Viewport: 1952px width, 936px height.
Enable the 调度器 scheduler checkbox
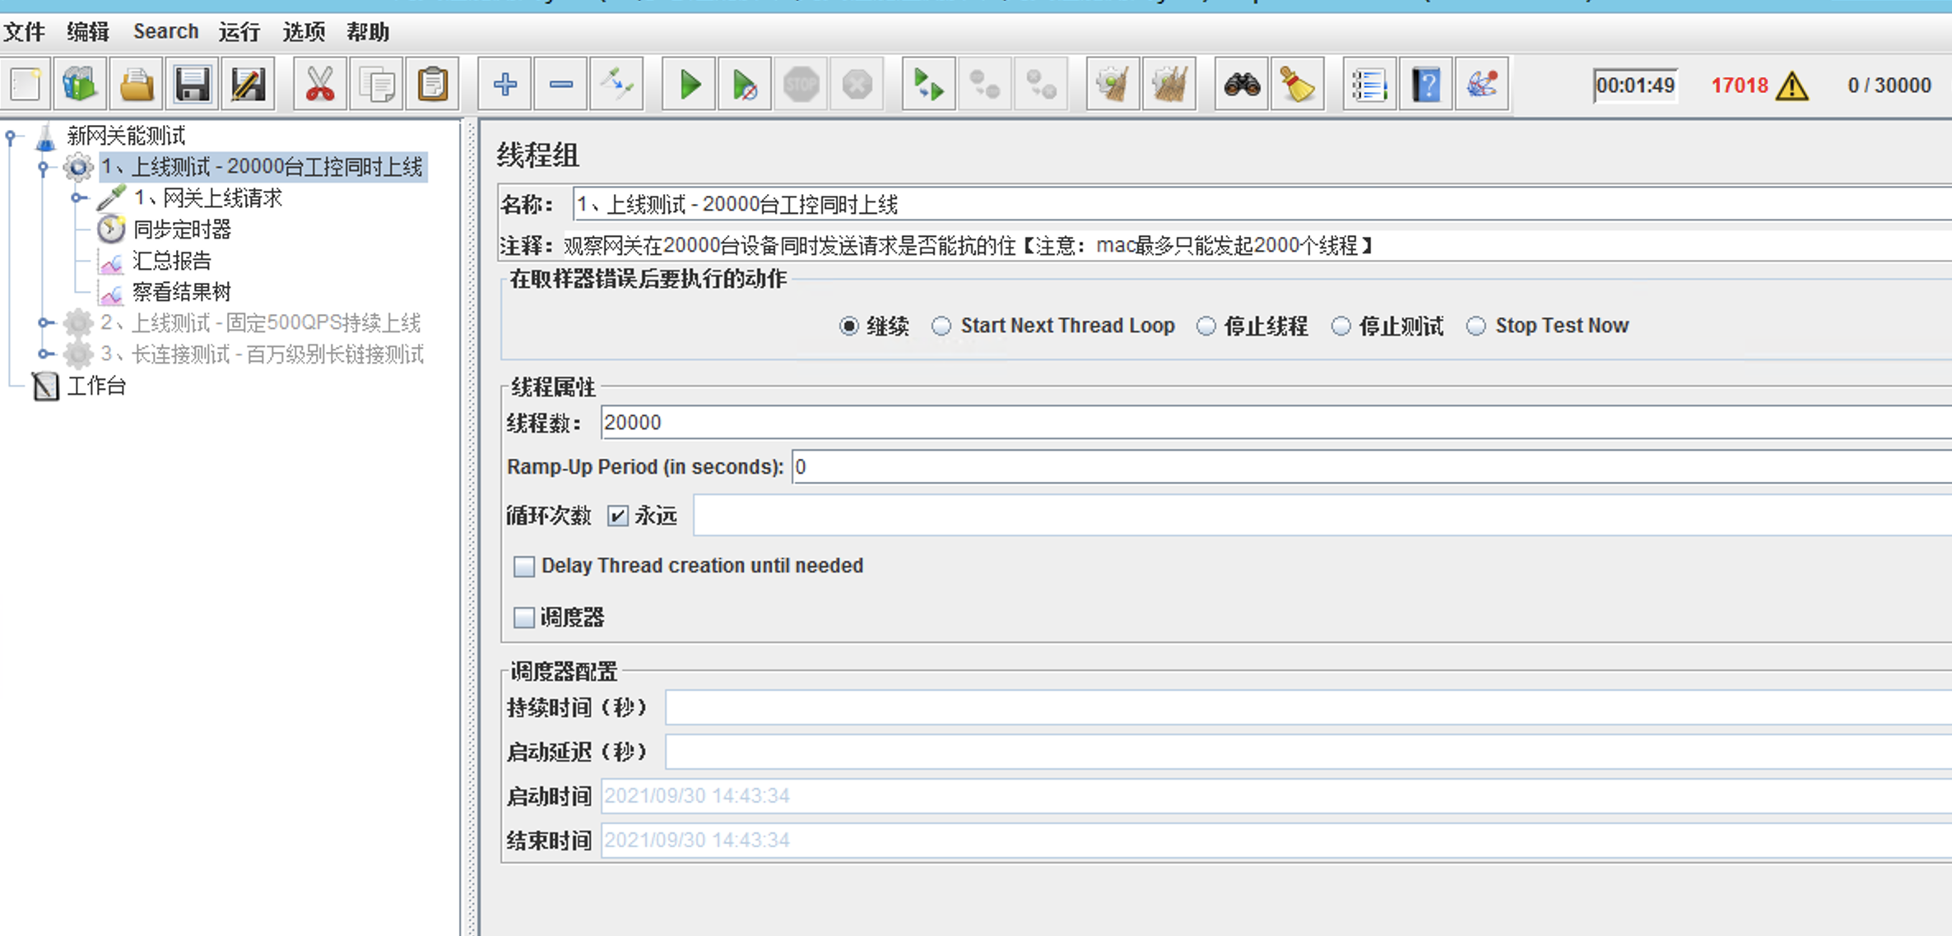(x=524, y=618)
